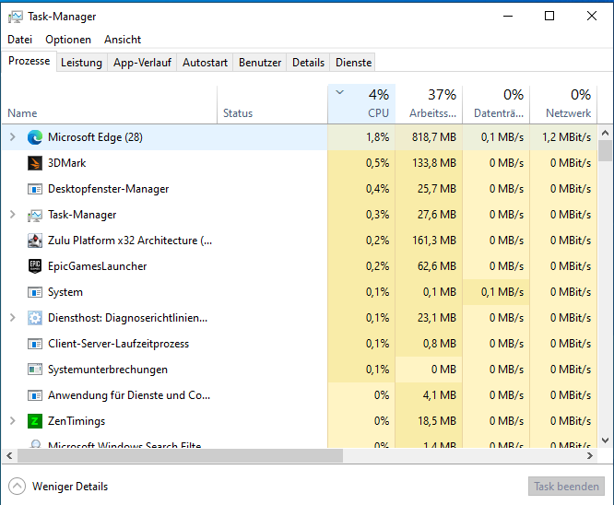Image resolution: width=614 pixels, height=505 pixels.
Task: Click the Zulu Platform process icon
Action: point(35,241)
